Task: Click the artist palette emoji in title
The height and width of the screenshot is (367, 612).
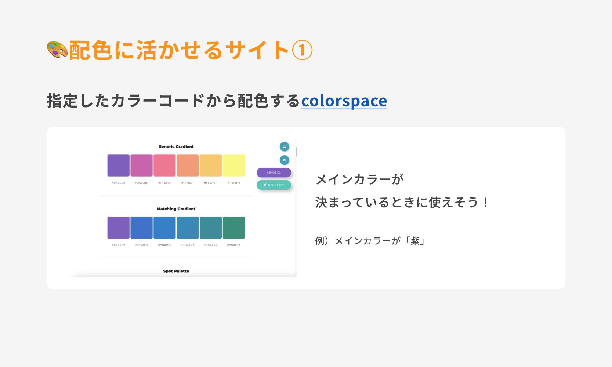Action: click(57, 50)
